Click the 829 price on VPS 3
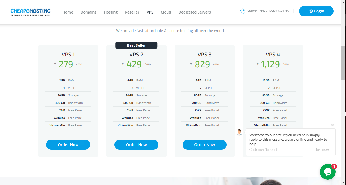This screenshot has height=185, width=346. [202, 64]
